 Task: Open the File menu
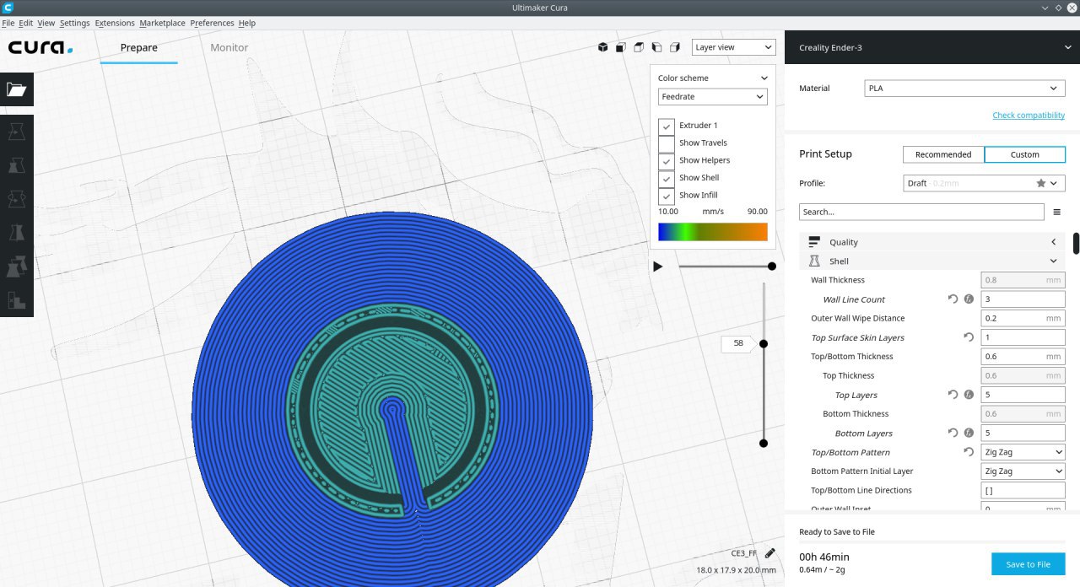(x=8, y=23)
